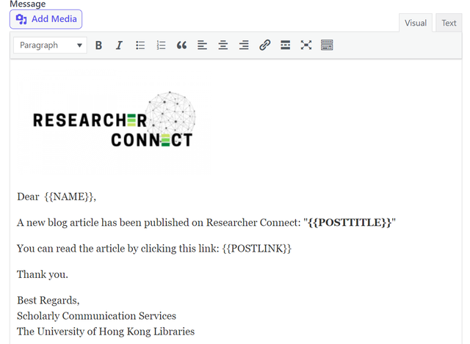Insert a bulleted list

pos(140,45)
